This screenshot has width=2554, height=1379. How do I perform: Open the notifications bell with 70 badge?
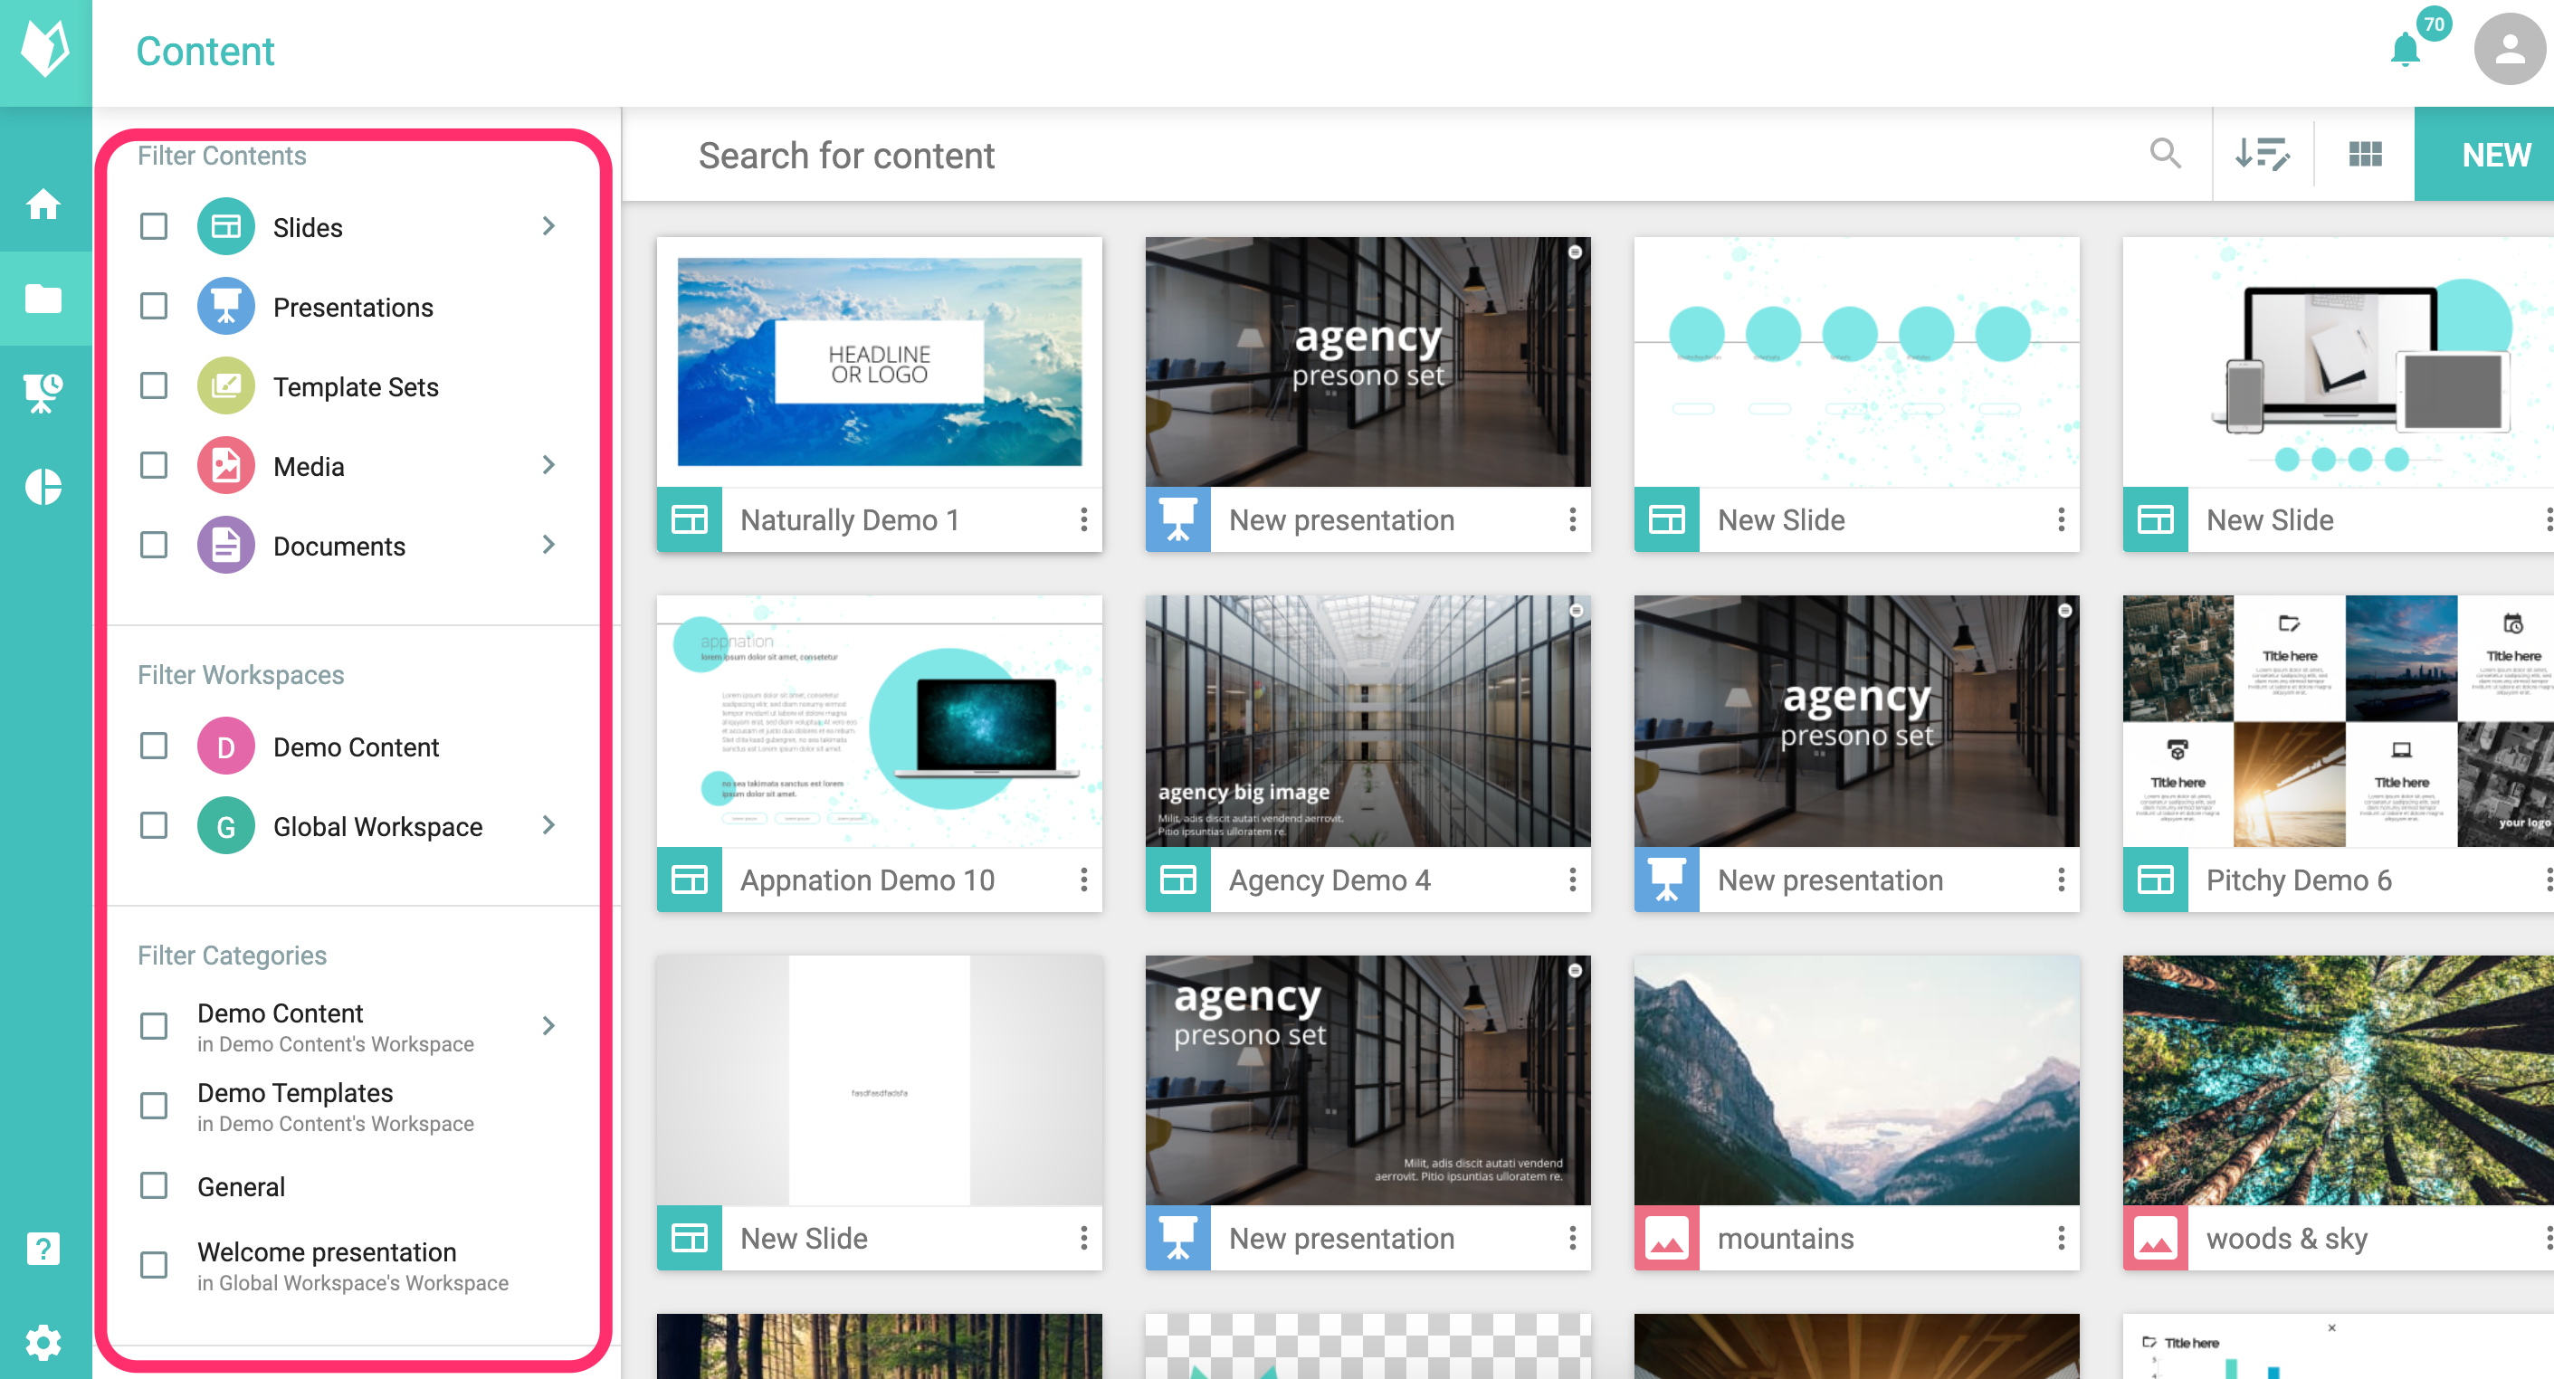coord(2406,50)
